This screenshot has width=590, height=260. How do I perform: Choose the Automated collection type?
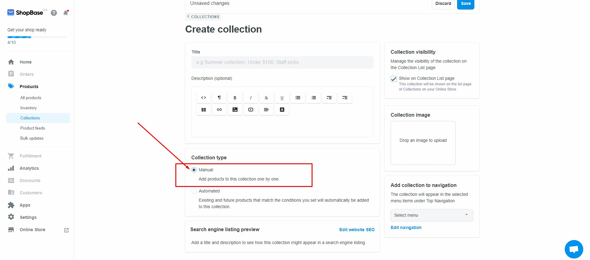[x=194, y=191]
